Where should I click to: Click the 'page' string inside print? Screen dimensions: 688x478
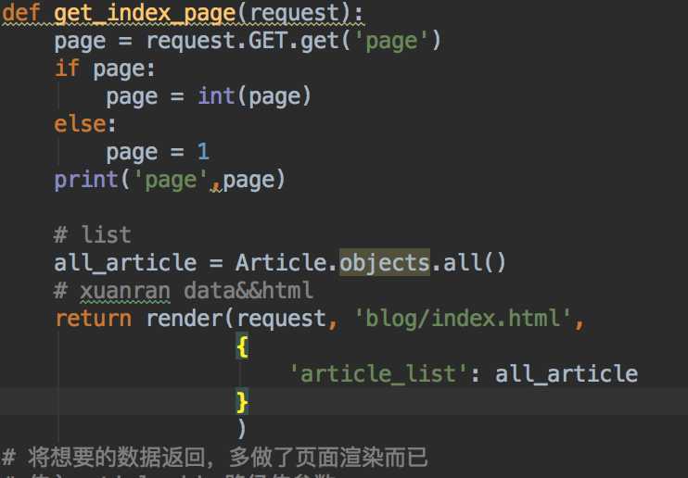pos(171,180)
